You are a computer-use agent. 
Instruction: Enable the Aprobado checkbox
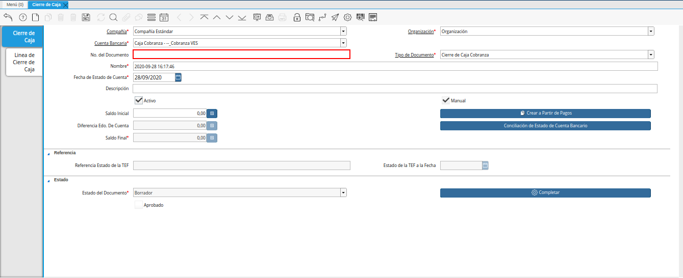click(138, 205)
